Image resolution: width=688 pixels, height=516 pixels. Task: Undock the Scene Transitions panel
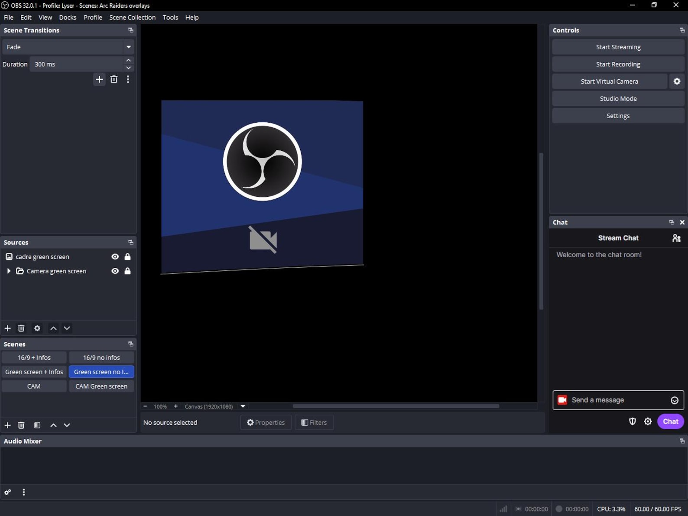coord(131,30)
